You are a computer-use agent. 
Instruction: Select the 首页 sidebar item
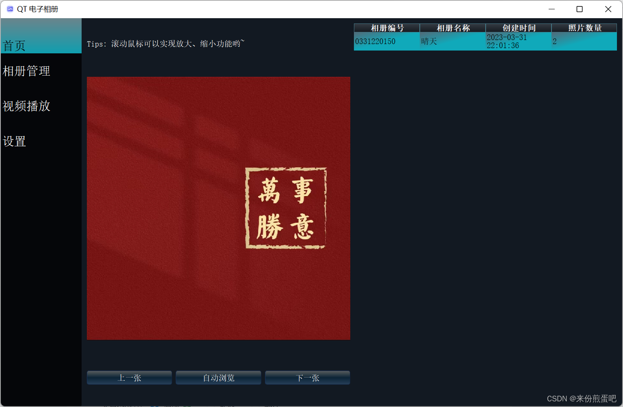coord(14,45)
